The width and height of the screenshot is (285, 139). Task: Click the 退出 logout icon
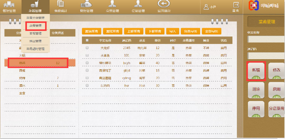click(x=236, y=5)
